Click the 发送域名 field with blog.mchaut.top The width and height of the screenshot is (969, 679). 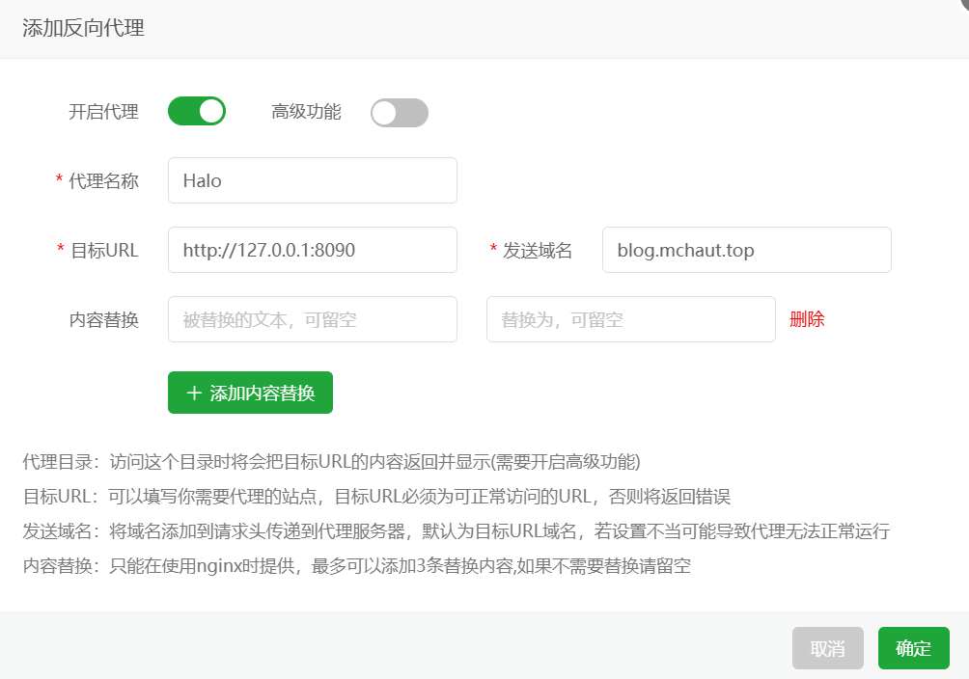click(746, 250)
